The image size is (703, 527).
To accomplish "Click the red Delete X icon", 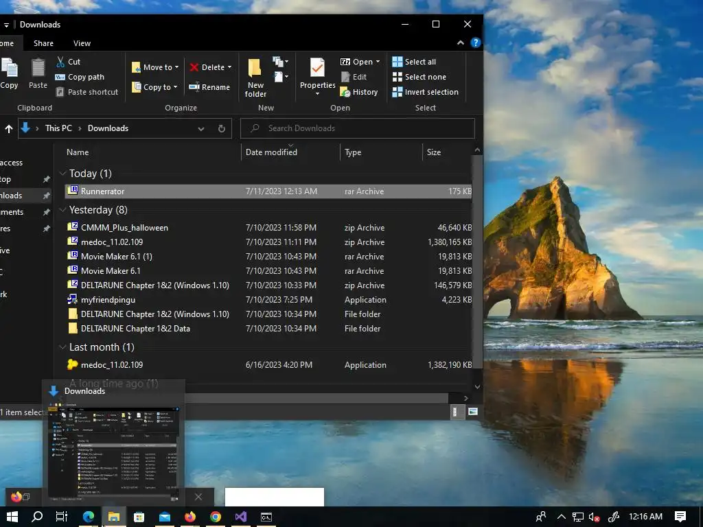I will point(194,67).
